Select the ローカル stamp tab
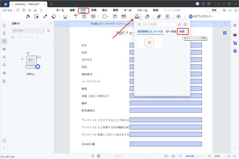 click(x=171, y=31)
